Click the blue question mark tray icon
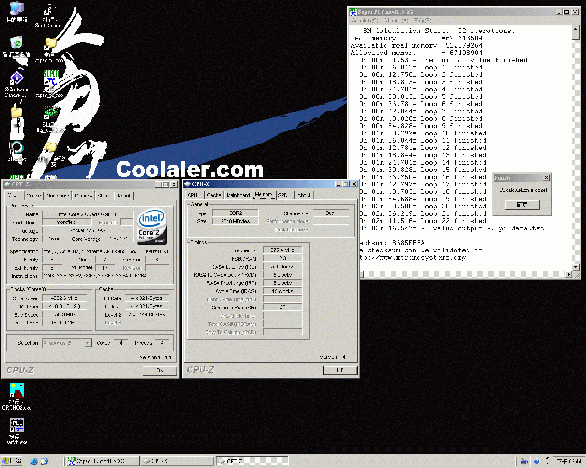 click(537, 461)
